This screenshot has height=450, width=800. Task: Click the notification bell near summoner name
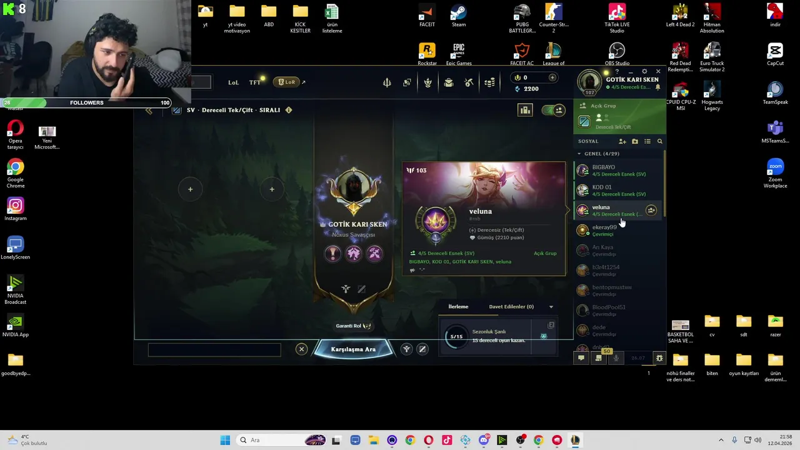657,87
